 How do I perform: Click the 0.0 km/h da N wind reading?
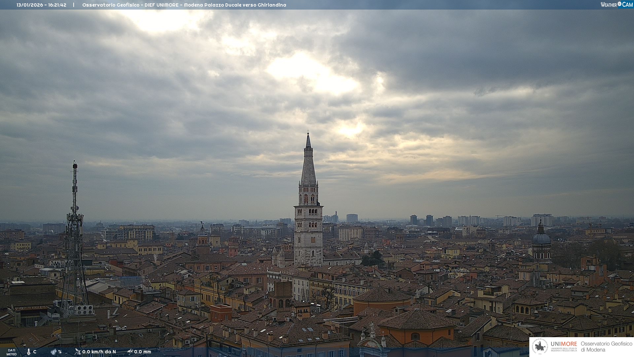pyautogui.click(x=99, y=352)
